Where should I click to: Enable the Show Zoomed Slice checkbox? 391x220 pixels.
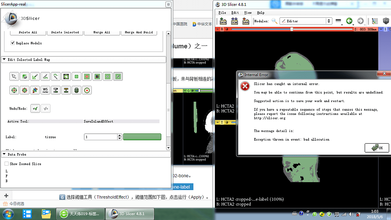click(x=6, y=164)
